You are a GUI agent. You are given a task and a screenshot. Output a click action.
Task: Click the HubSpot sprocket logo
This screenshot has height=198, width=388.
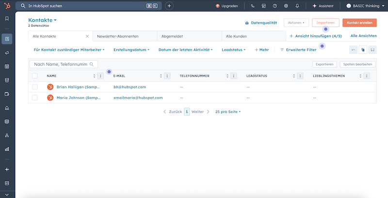pos(7,6)
